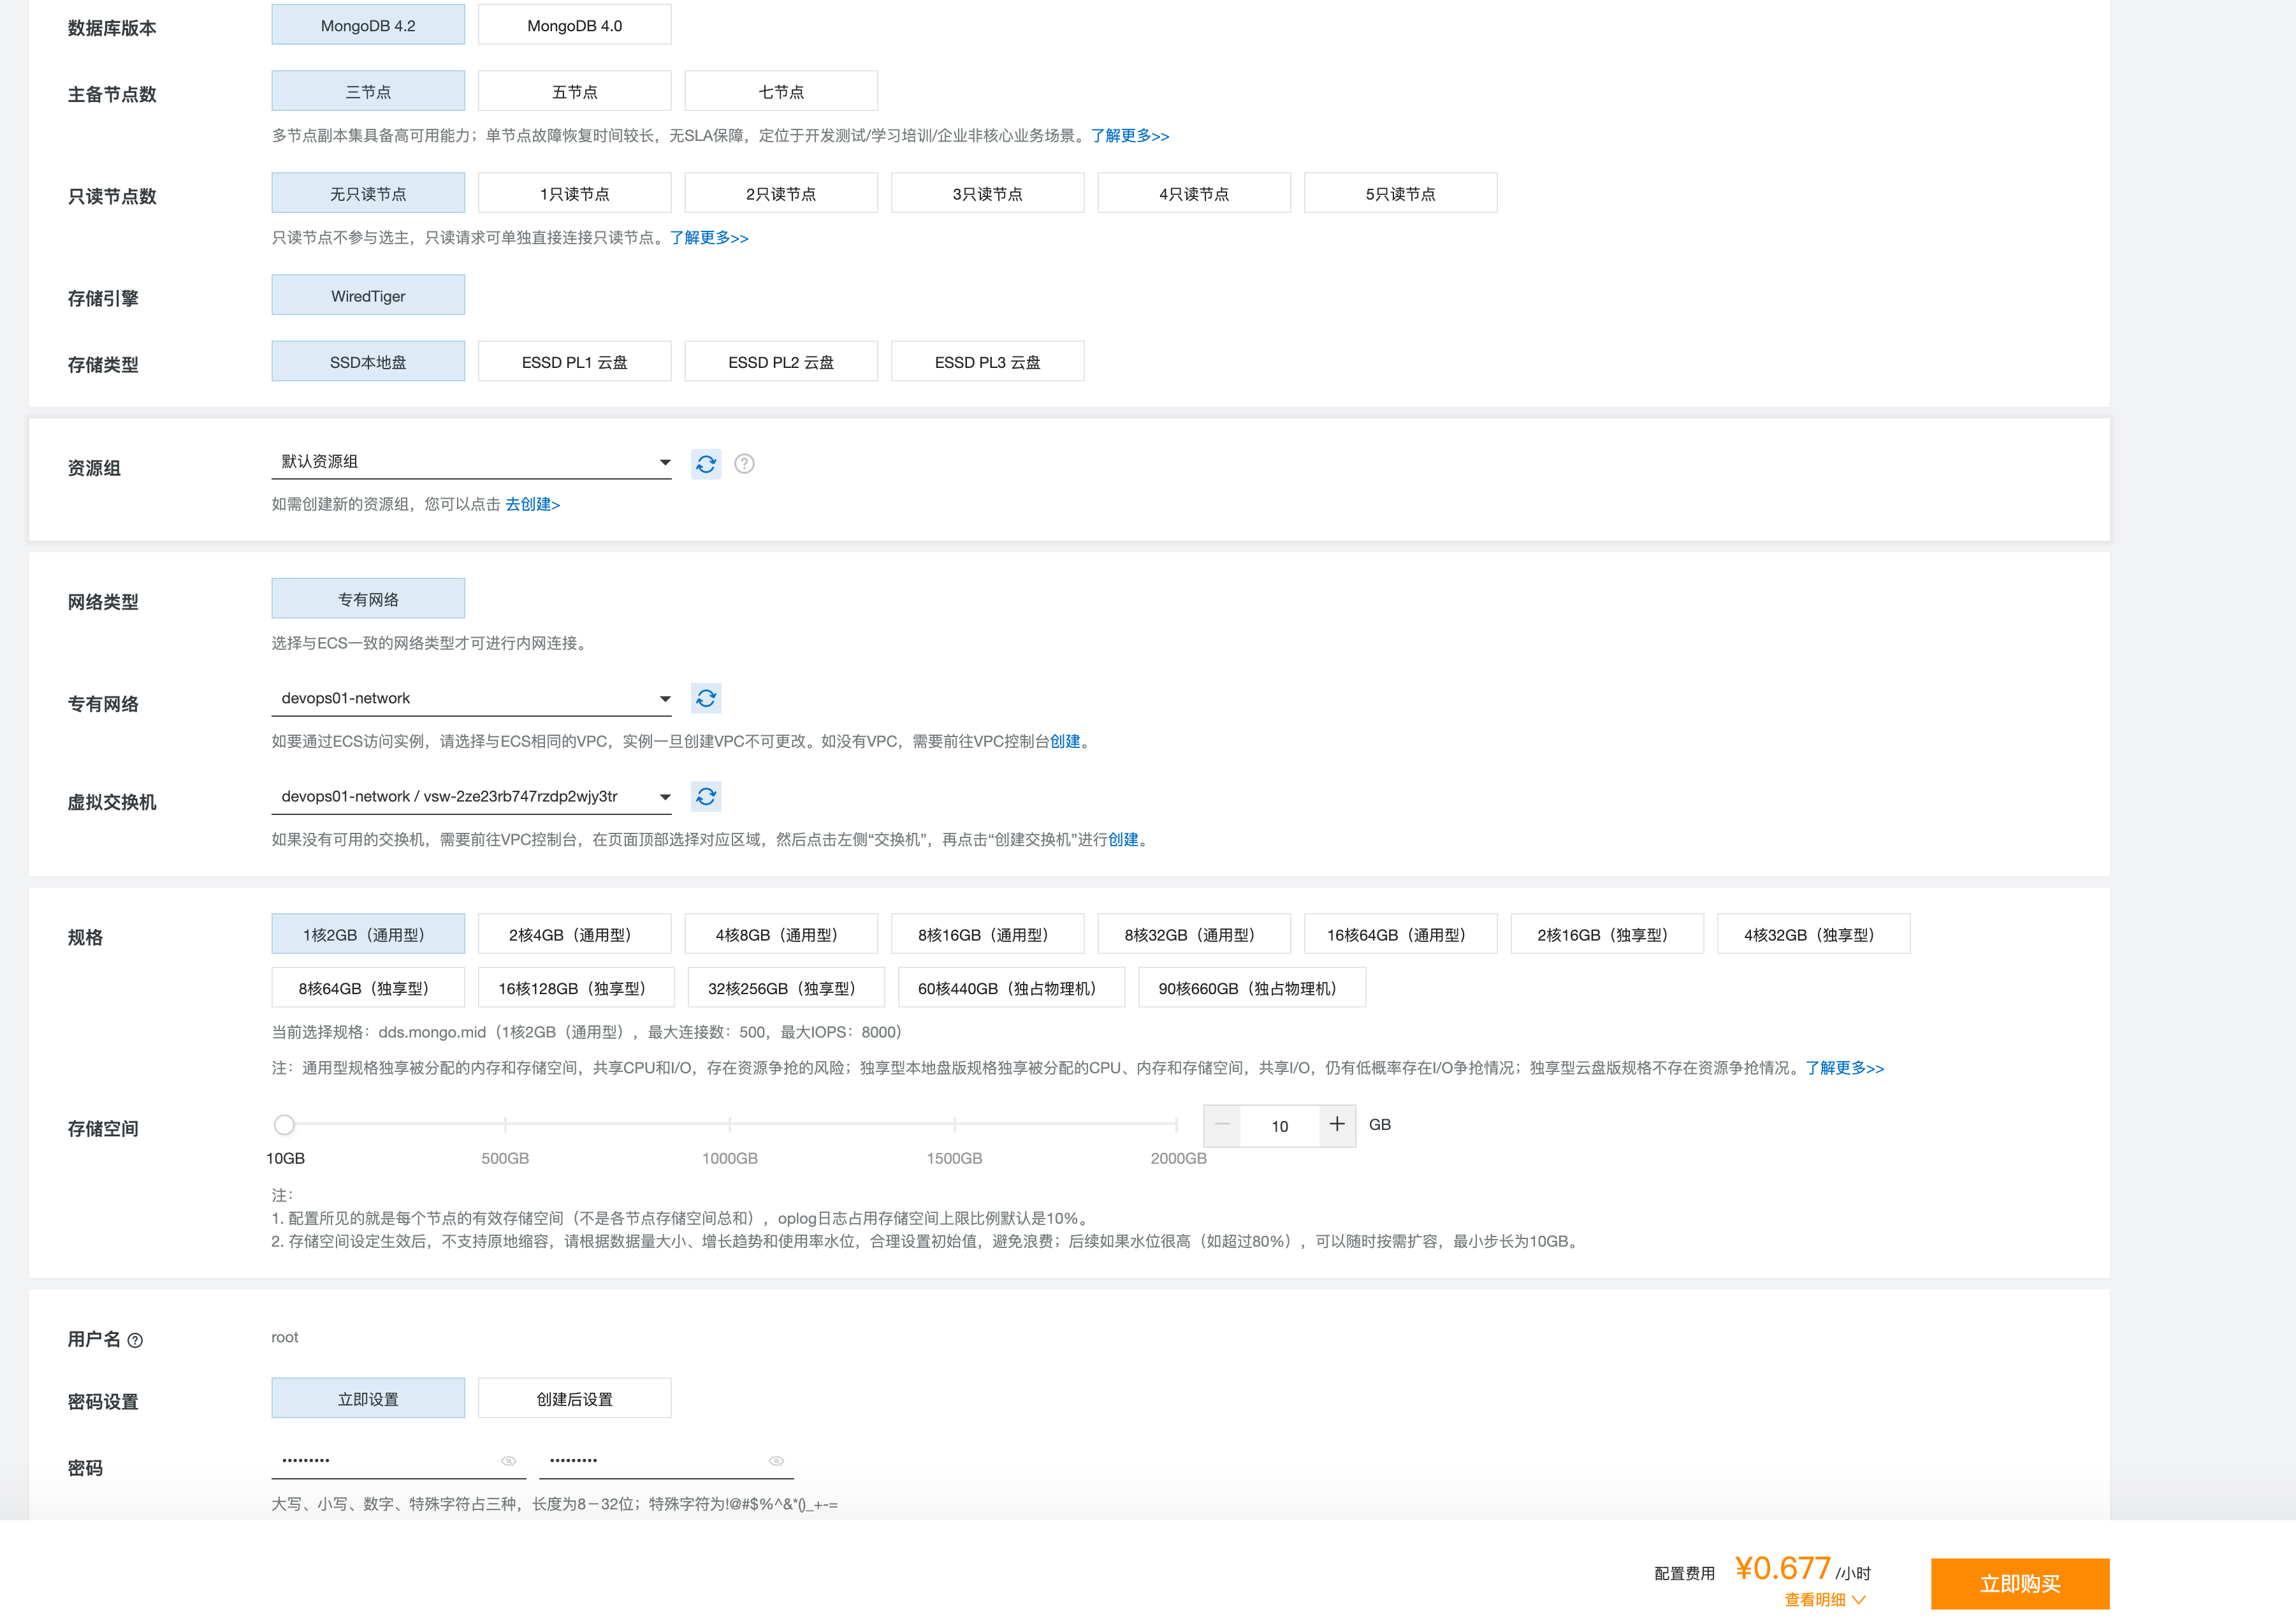Expand 查看明细 cost details

pyautogui.click(x=1824, y=1599)
